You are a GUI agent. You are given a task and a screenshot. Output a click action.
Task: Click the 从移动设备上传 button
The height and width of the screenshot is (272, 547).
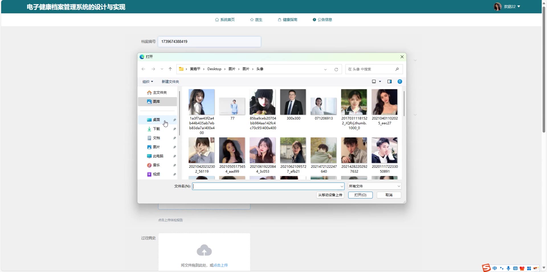[x=330, y=195]
